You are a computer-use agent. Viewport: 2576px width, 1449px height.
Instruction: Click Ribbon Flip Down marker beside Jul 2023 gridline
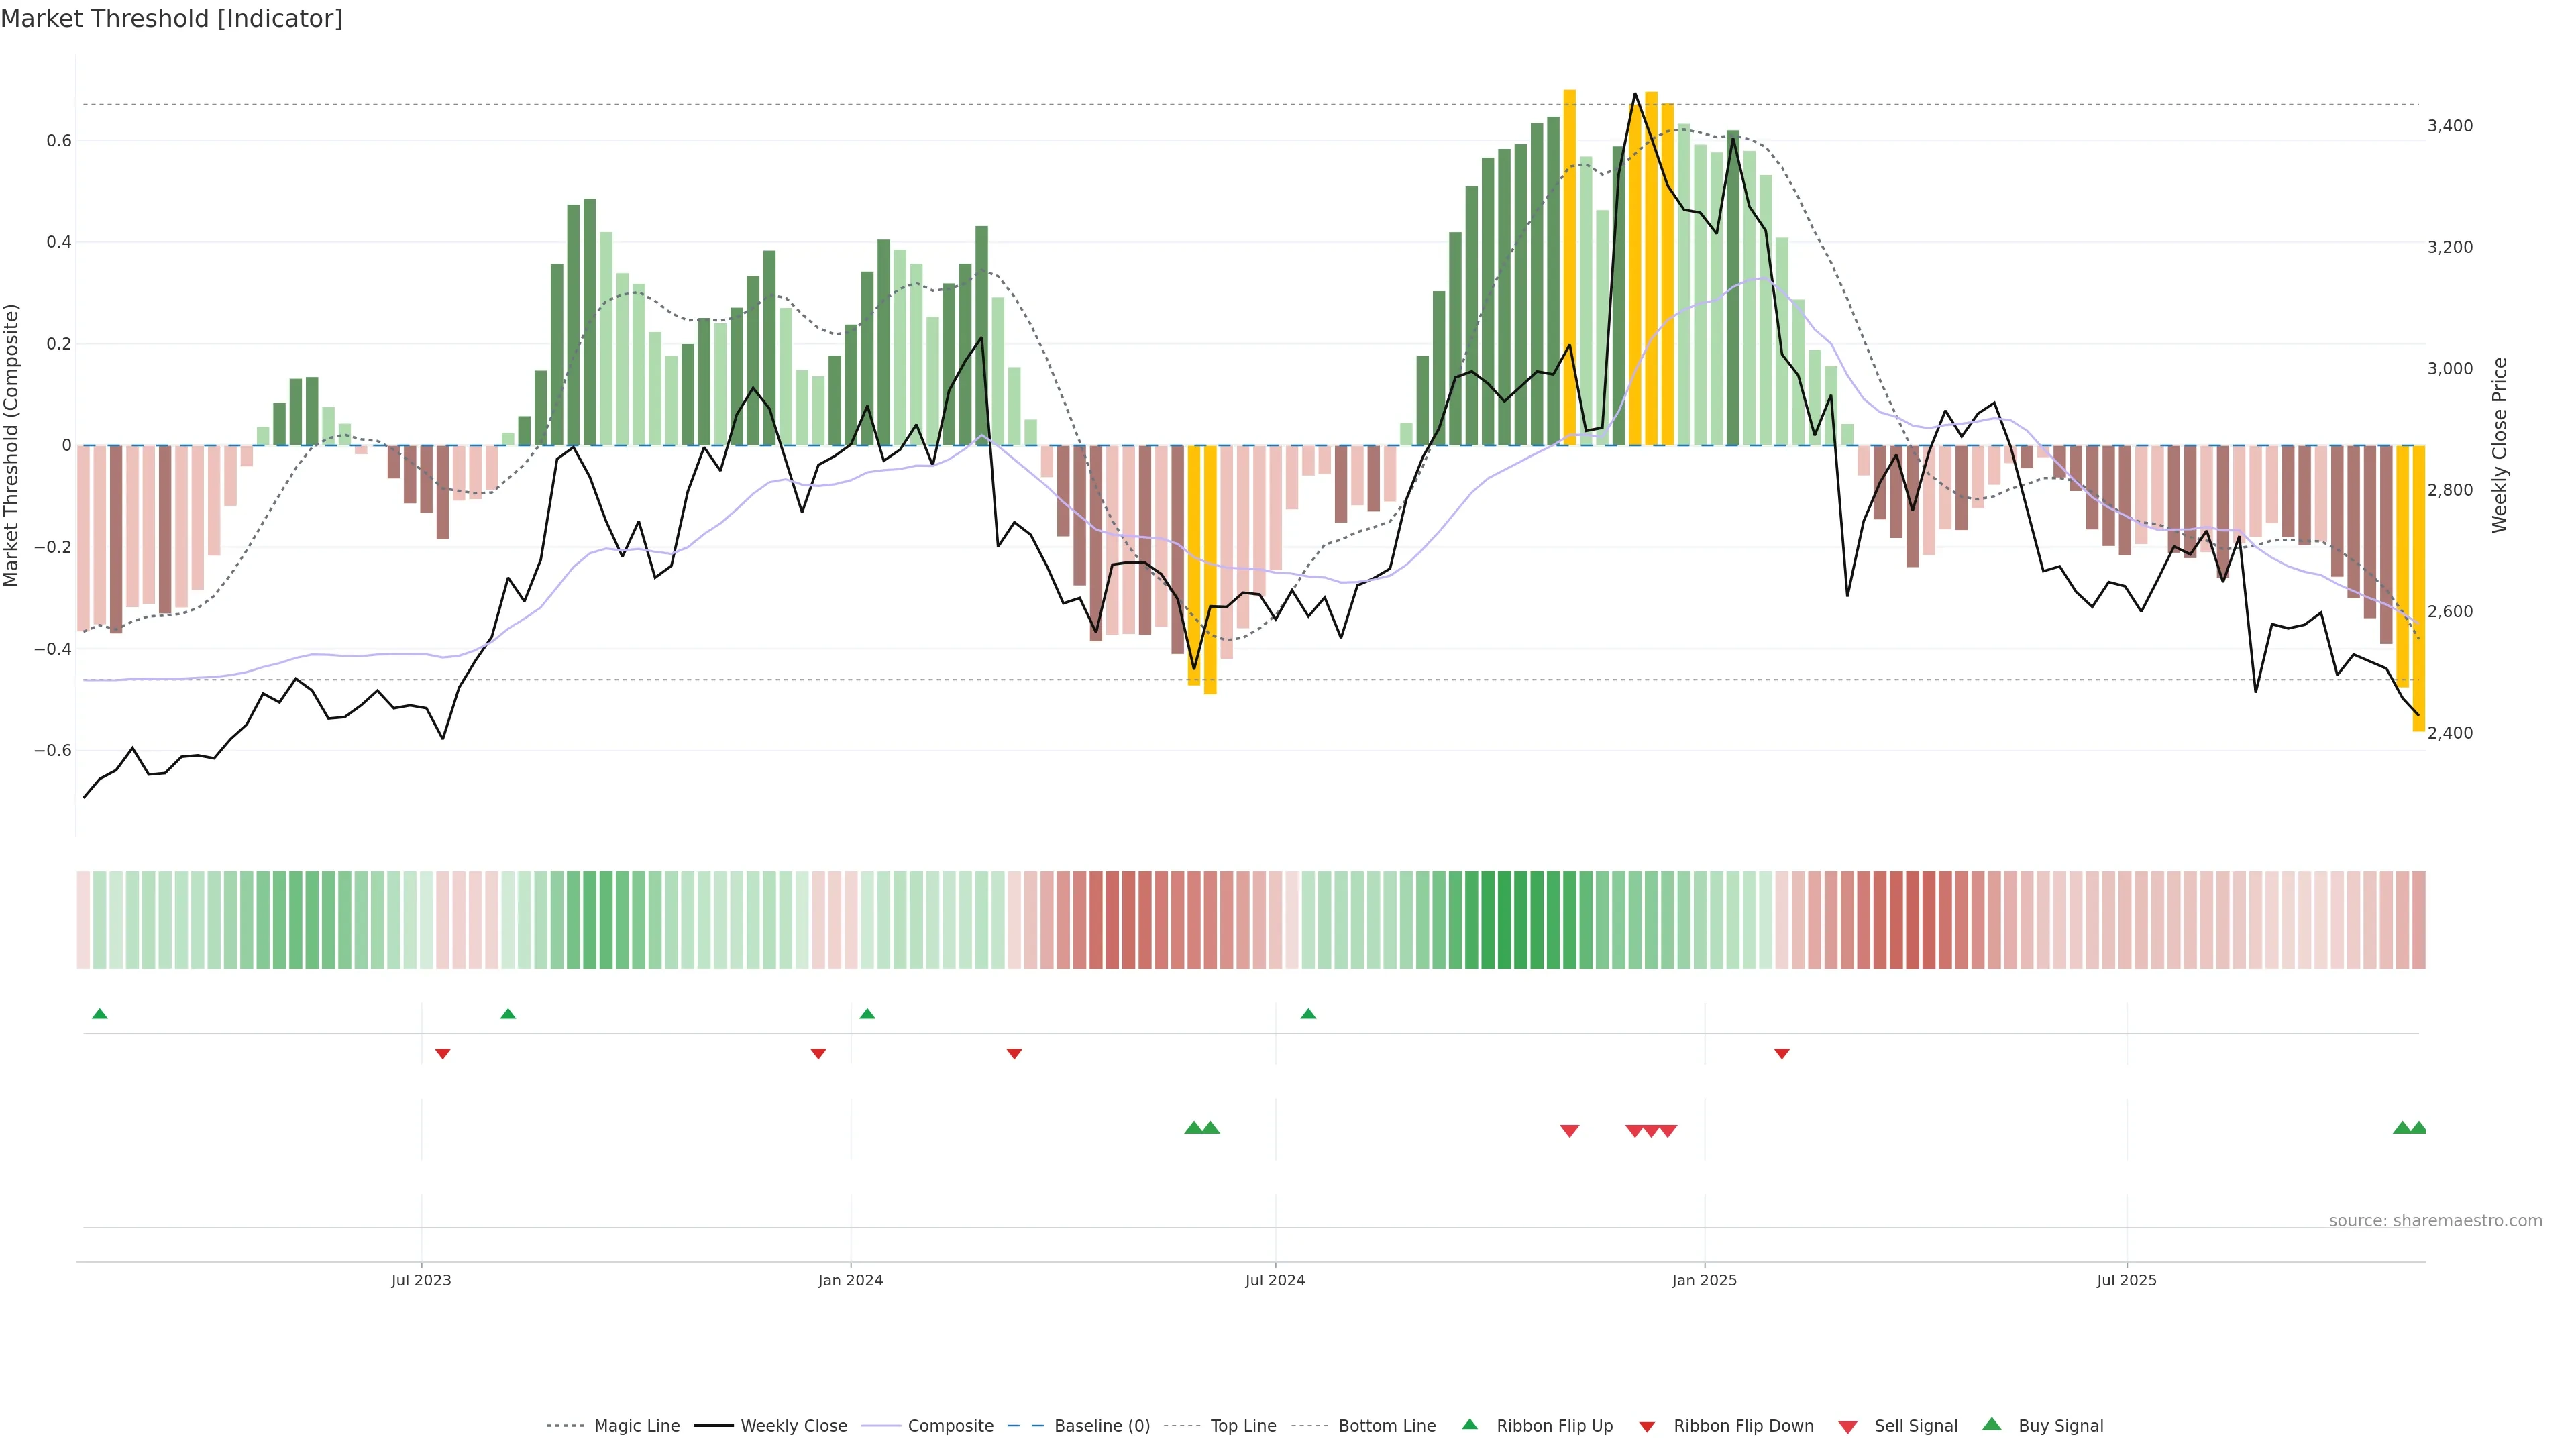pos(443,1054)
